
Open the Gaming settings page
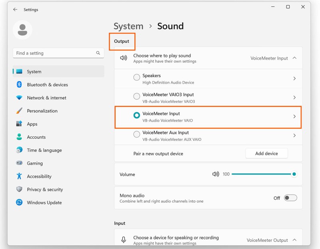point(58,163)
